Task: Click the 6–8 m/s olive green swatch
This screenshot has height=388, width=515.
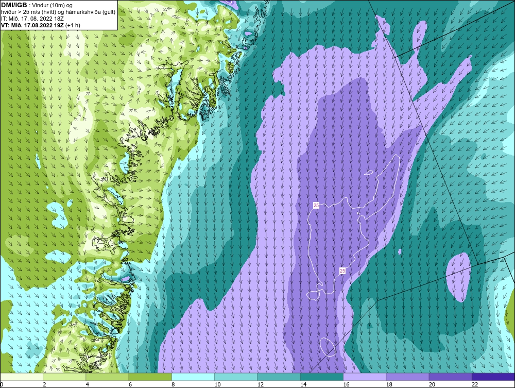Action: 150,377
